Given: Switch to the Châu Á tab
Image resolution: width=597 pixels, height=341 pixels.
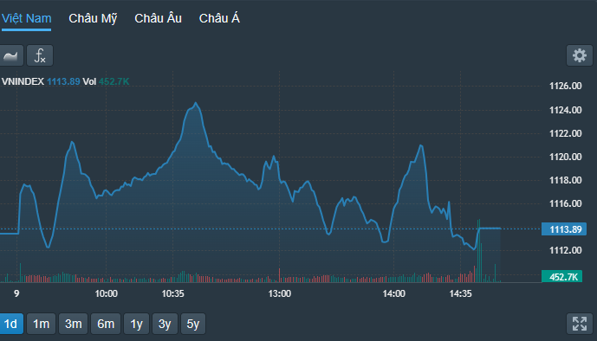Looking at the screenshot, I should pos(219,18).
